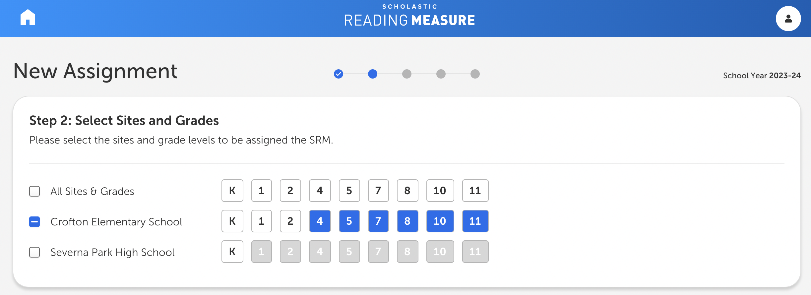
Task: Open the user profile icon
Action: pyautogui.click(x=788, y=19)
